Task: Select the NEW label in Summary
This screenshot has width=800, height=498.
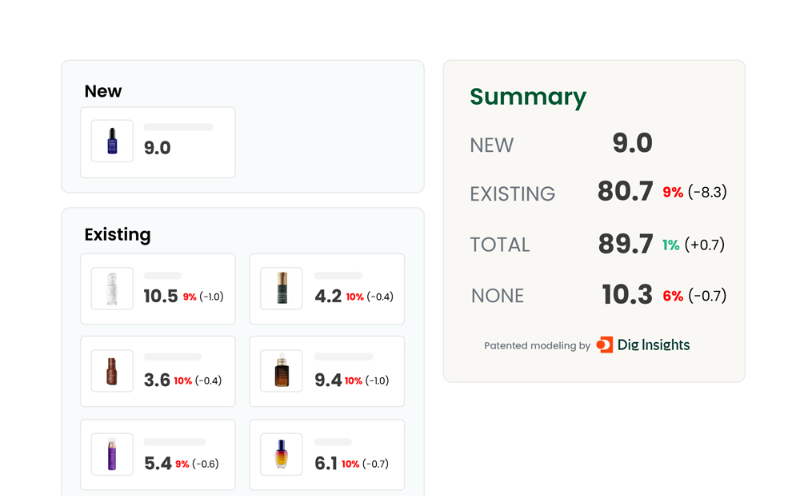Action: coord(492,145)
